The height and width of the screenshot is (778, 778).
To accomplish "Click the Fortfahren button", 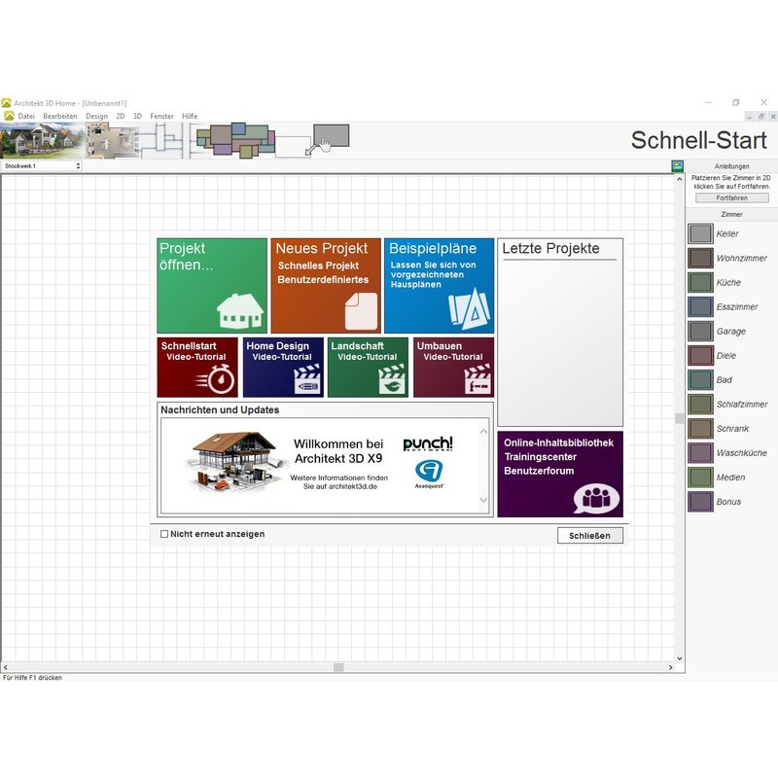I will [731, 198].
